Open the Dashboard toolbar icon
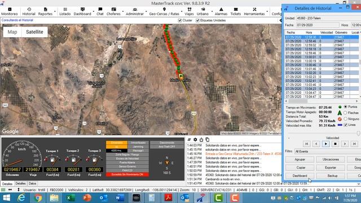This screenshot has height=203, width=361. 82,9
